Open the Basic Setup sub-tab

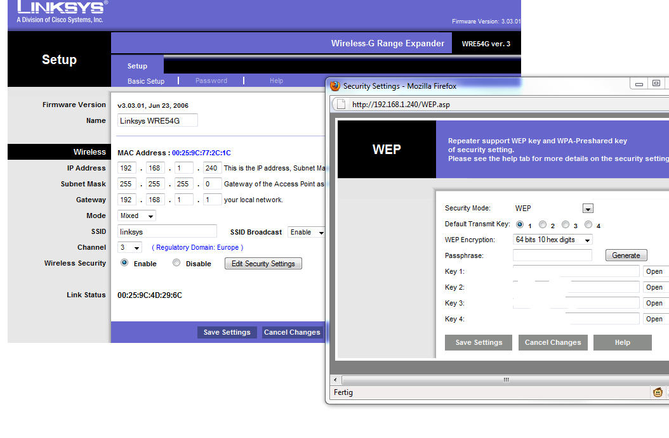146,81
